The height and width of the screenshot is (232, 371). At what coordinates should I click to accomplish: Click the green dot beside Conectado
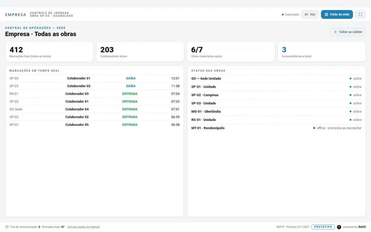click(x=283, y=15)
